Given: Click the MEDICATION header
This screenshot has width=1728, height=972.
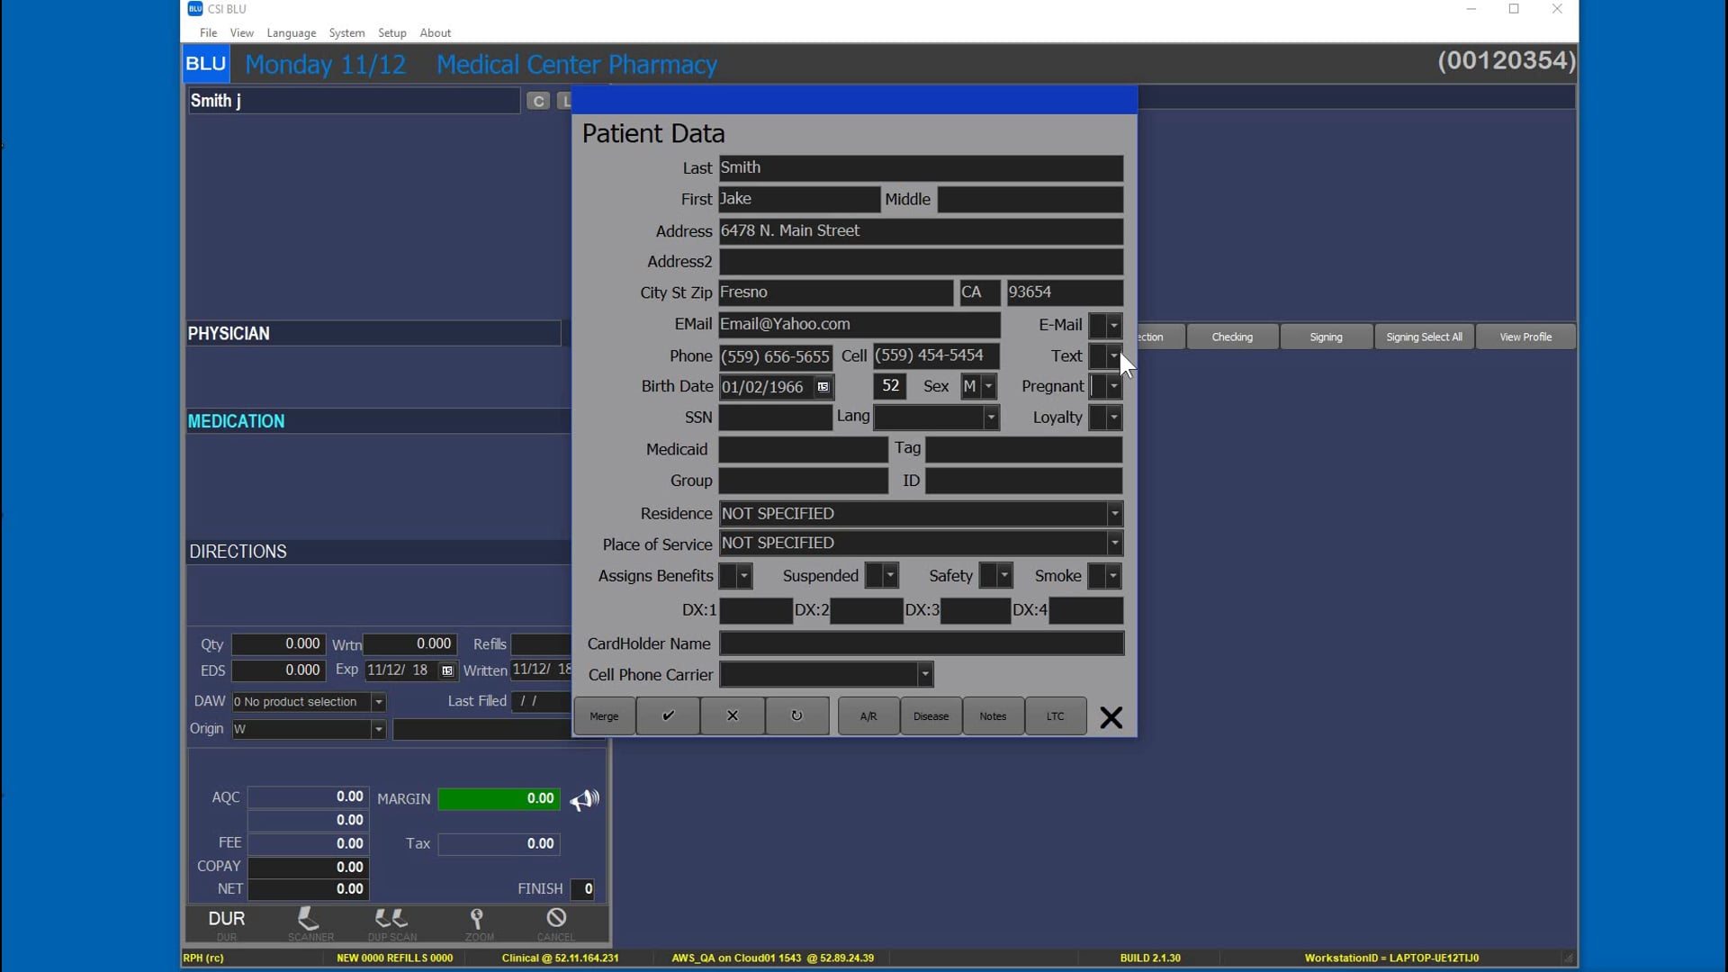Looking at the screenshot, I should pyautogui.click(x=378, y=421).
